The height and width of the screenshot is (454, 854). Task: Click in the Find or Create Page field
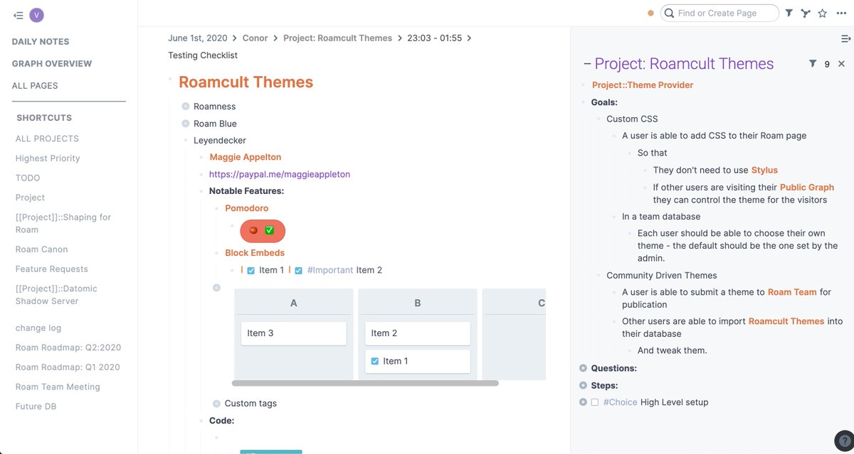tap(719, 13)
